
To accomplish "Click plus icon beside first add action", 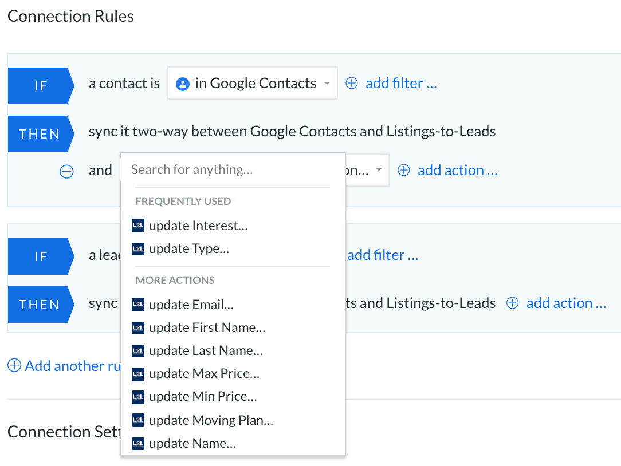I will point(403,170).
